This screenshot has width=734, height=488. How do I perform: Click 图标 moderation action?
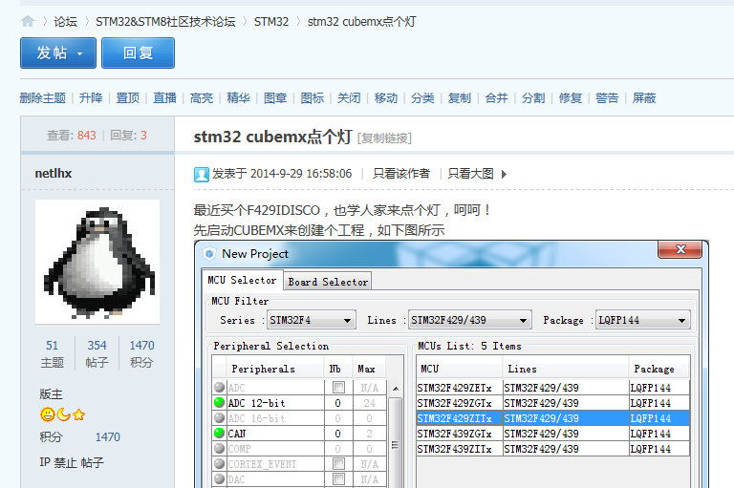(x=313, y=97)
